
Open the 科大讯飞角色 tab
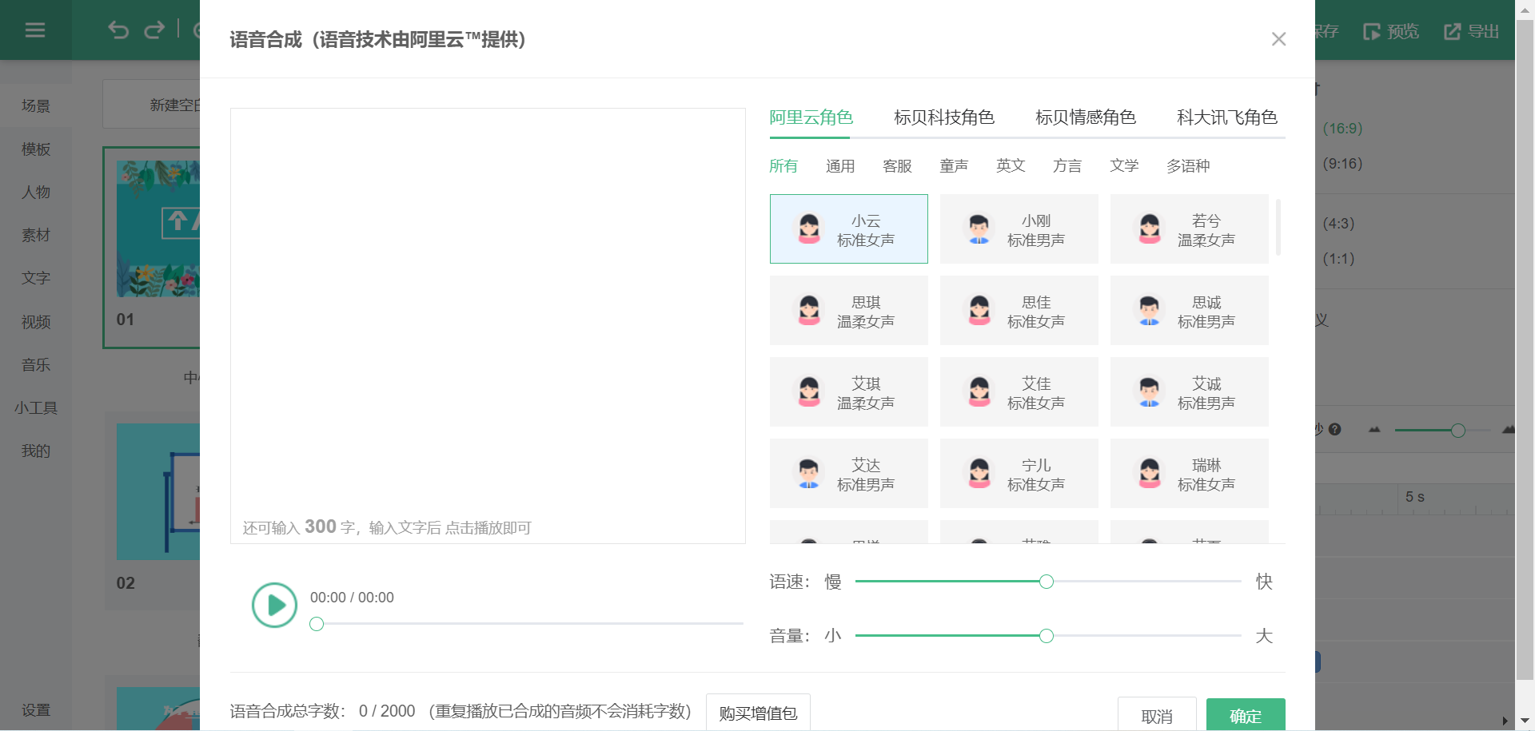[1226, 117]
